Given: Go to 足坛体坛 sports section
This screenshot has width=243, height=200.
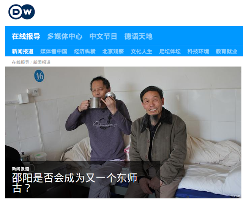Looking at the screenshot, I should [170, 51].
